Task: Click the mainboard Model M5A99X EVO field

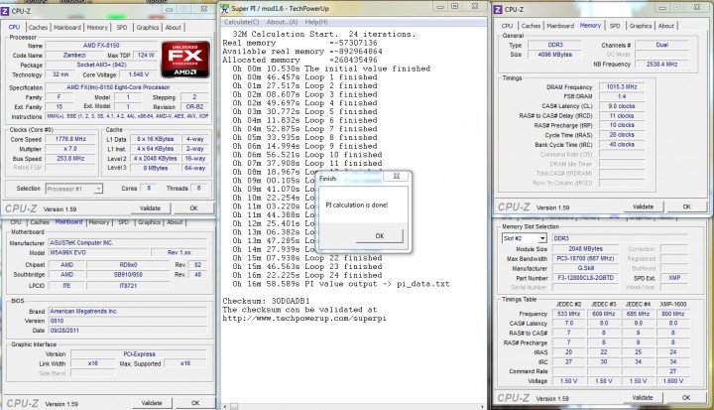Action: [x=99, y=252]
